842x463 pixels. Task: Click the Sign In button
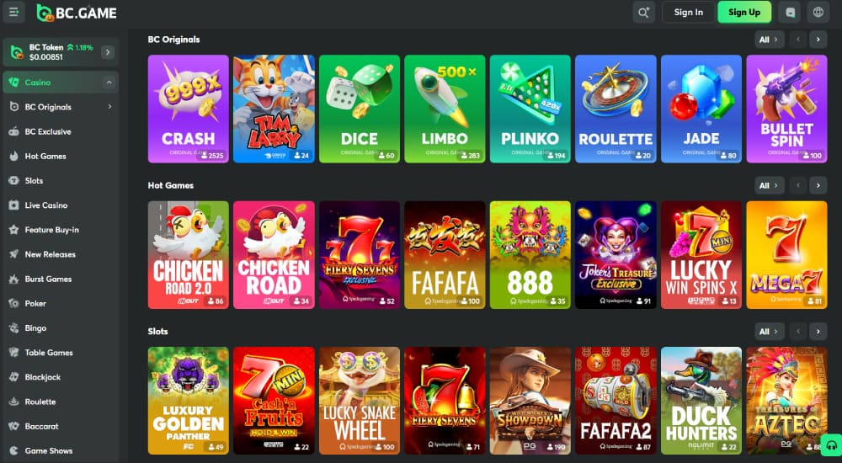689,12
